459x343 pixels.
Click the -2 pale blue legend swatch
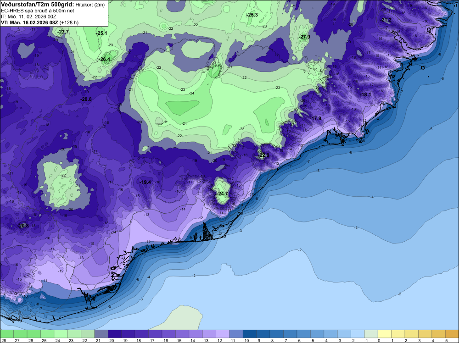coord(357,334)
